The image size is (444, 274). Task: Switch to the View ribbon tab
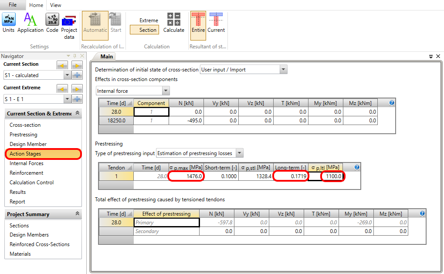click(x=55, y=5)
